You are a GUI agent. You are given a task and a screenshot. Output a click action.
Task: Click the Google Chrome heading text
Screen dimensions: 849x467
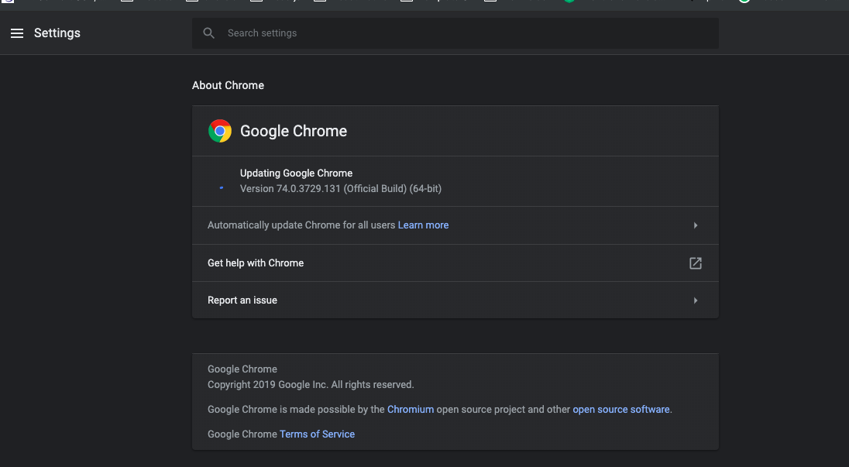pyautogui.click(x=294, y=131)
